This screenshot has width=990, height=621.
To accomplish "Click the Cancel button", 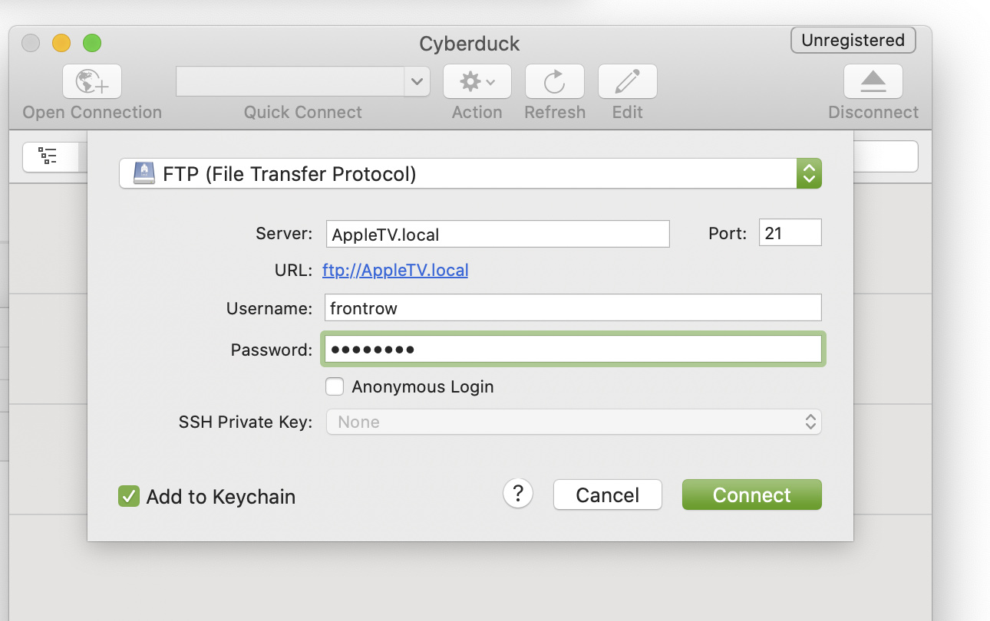I will [607, 495].
